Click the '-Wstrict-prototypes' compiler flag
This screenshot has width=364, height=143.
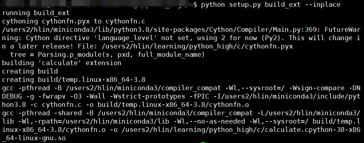click(x=147, y=96)
